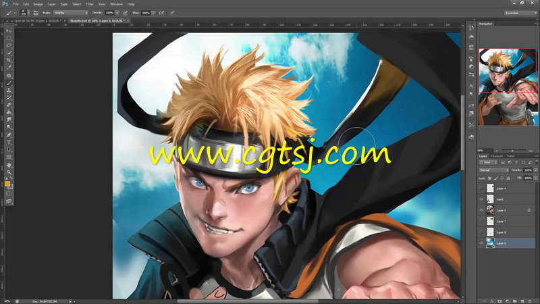Image resolution: width=540 pixels, height=304 pixels.
Task: Add layer style fx button
Action: coord(492,301)
